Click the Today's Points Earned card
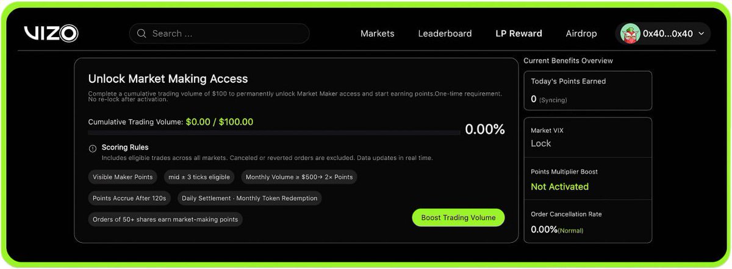Screen dimensions: 732x269 pyautogui.click(x=587, y=91)
